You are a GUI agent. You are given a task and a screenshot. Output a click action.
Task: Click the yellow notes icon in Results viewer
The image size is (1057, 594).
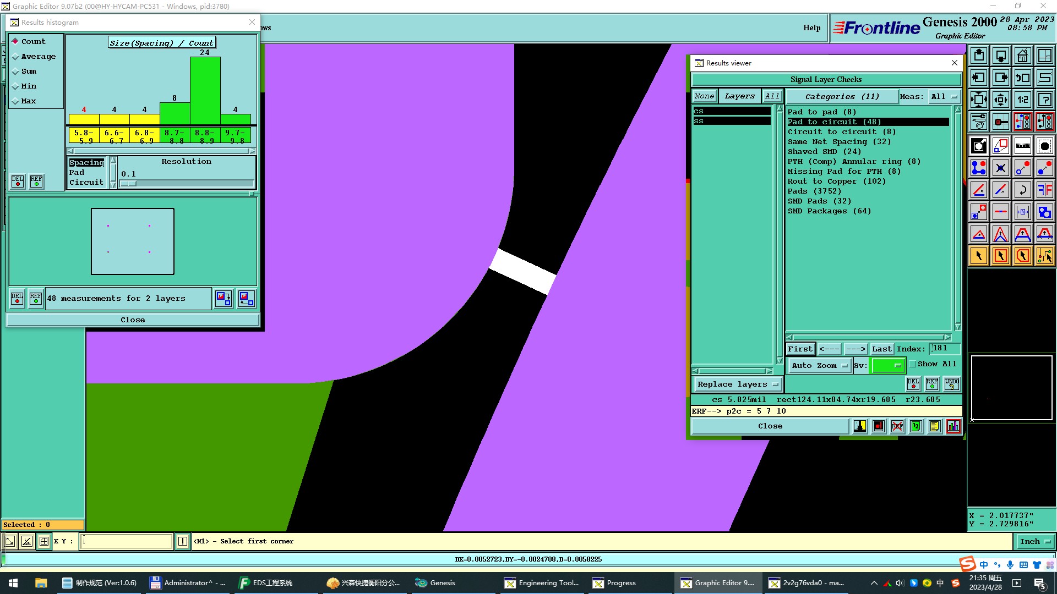pyautogui.click(x=934, y=426)
